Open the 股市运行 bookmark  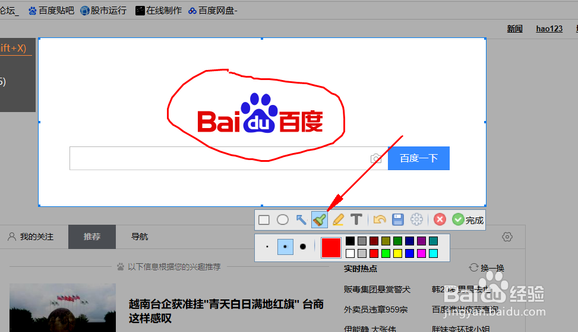click(x=103, y=11)
